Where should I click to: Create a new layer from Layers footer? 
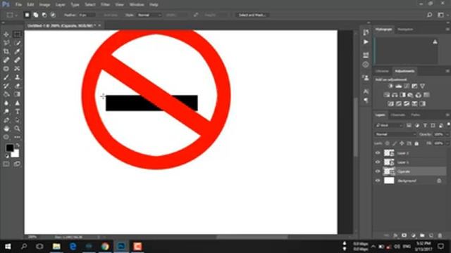[431, 235]
